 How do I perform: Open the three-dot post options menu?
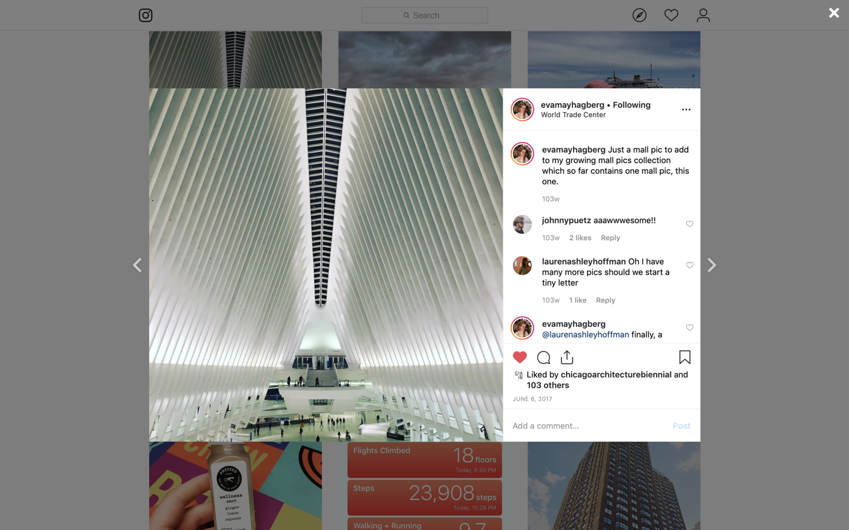[686, 110]
